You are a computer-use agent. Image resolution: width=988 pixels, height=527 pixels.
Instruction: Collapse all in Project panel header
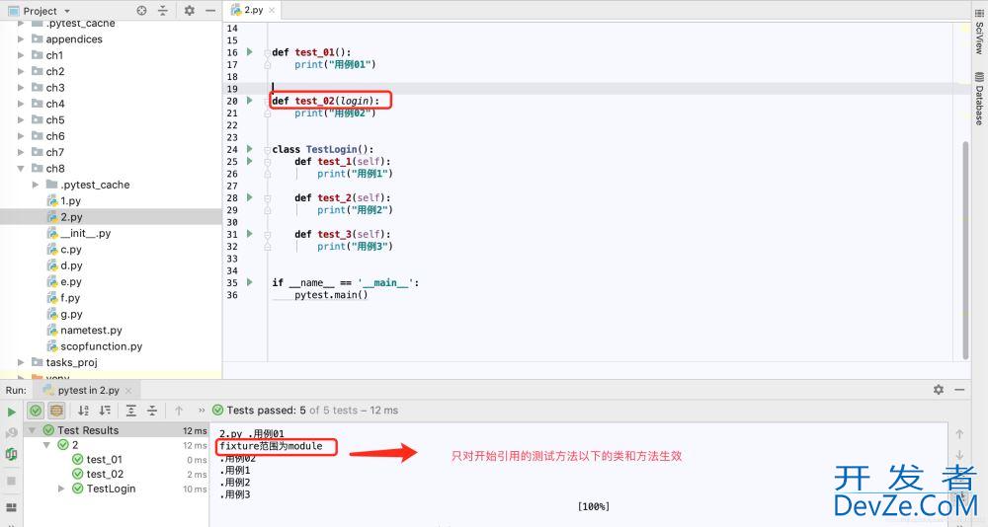(x=163, y=10)
